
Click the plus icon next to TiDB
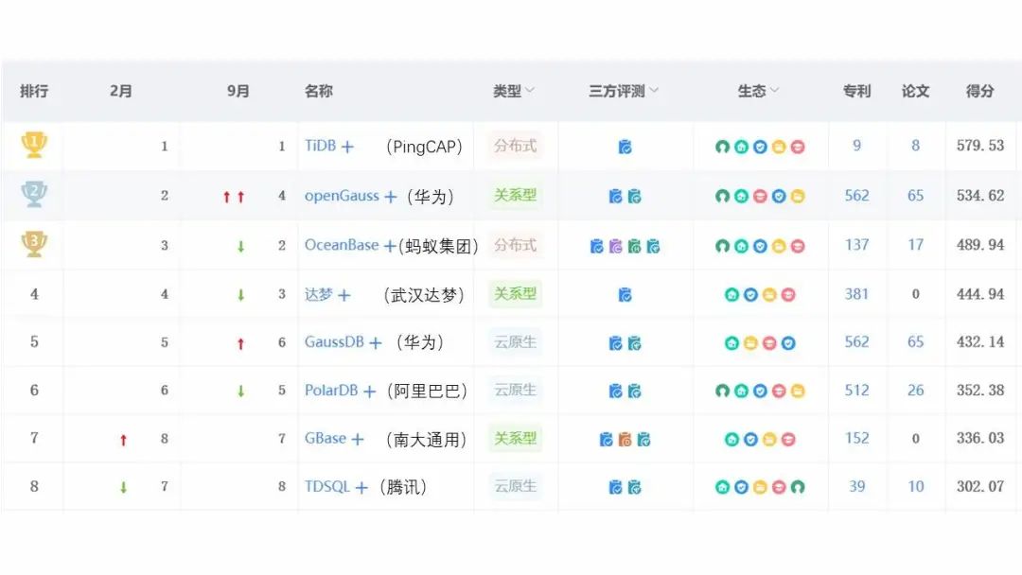click(x=347, y=148)
